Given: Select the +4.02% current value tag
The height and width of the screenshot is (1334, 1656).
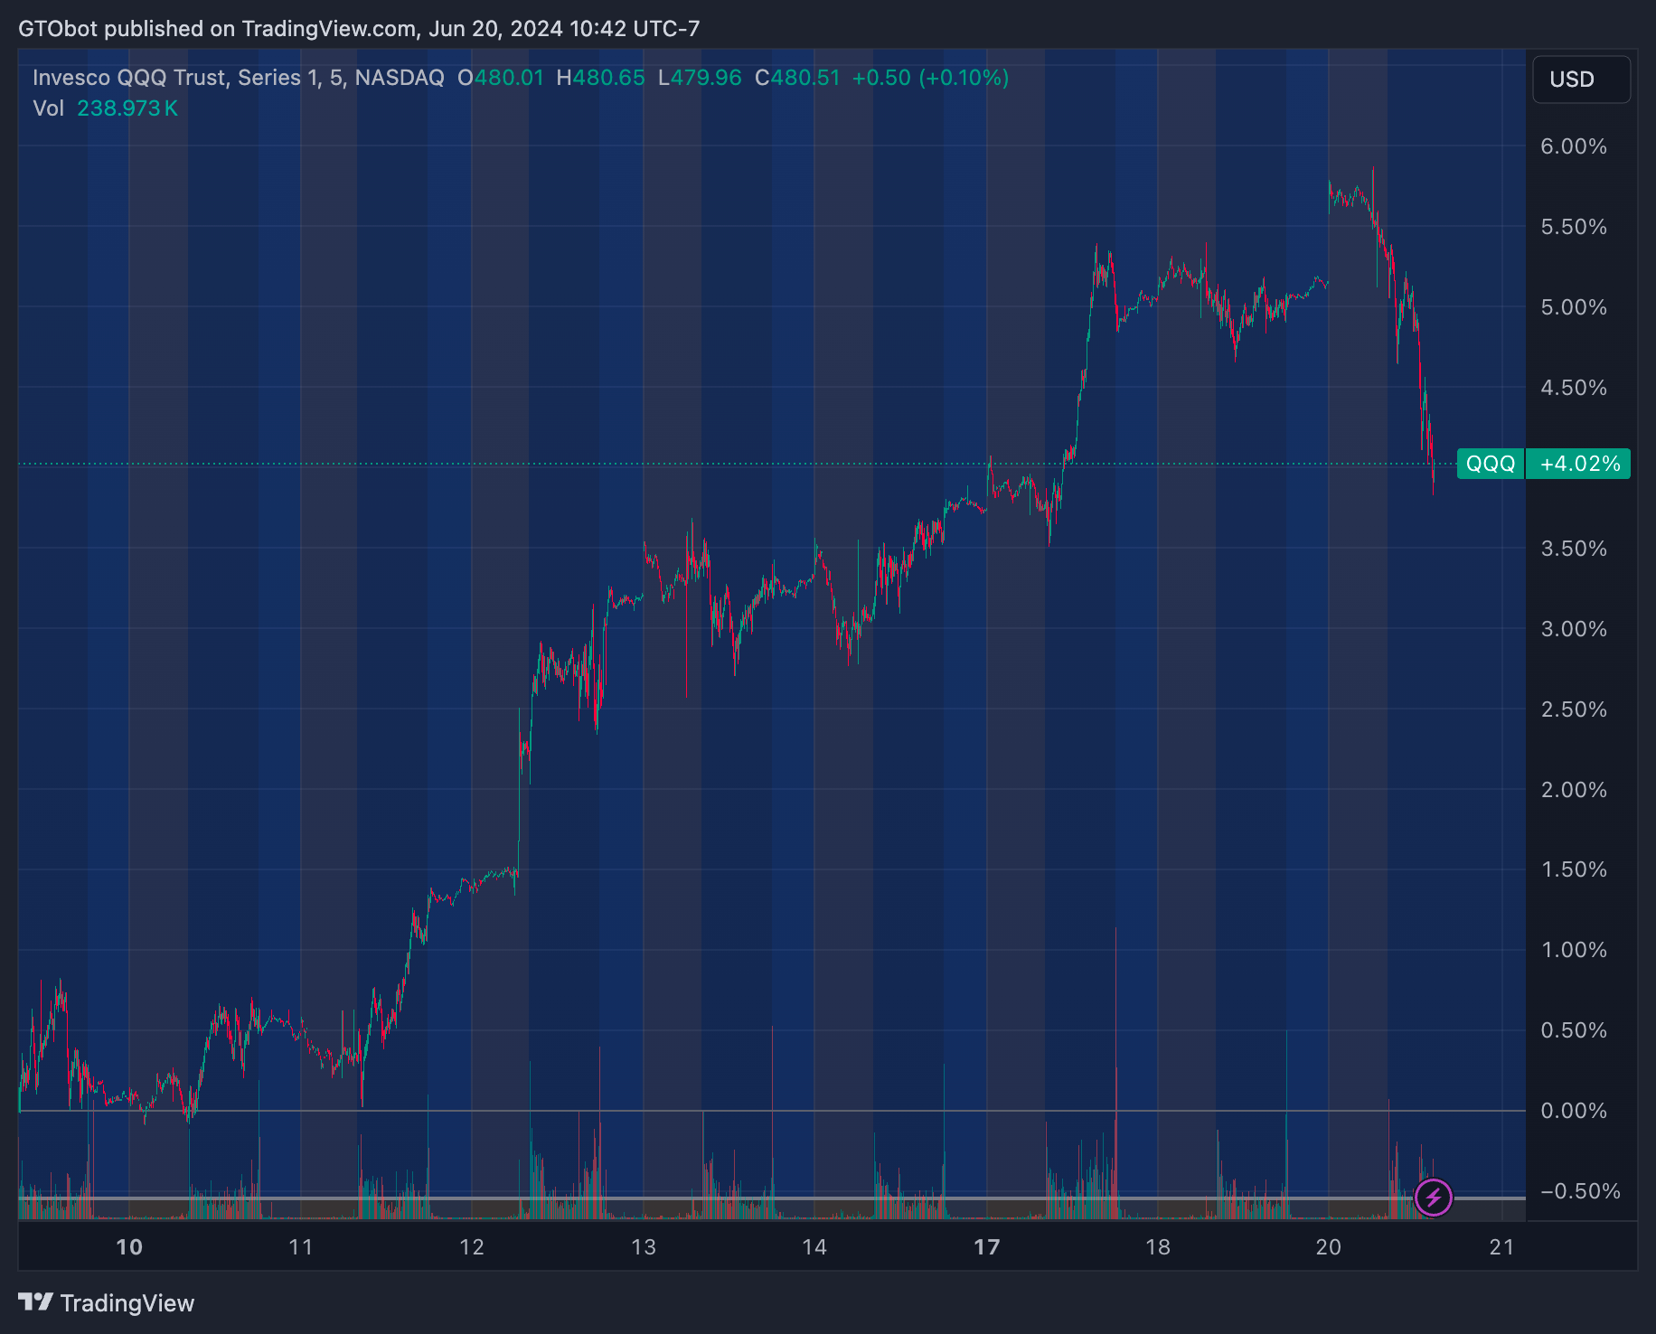Looking at the screenshot, I should click(1579, 464).
